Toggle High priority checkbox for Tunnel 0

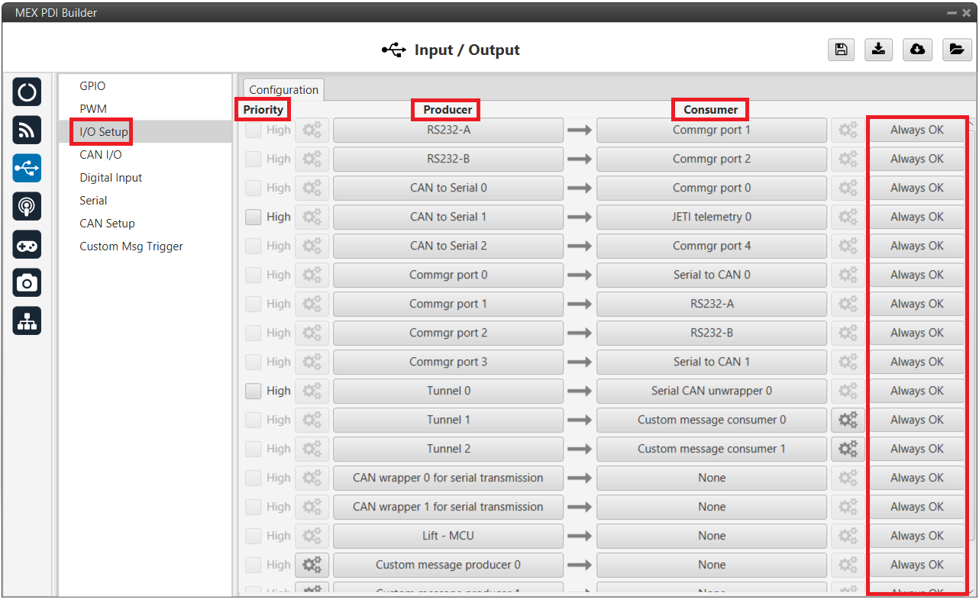[254, 391]
